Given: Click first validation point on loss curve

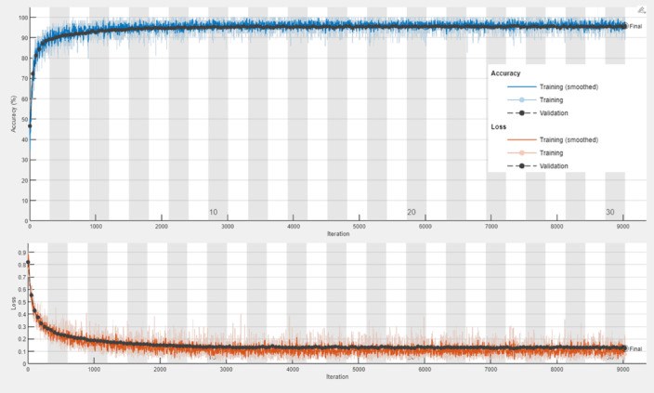Looking at the screenshot, I should [x=28, y=263].
